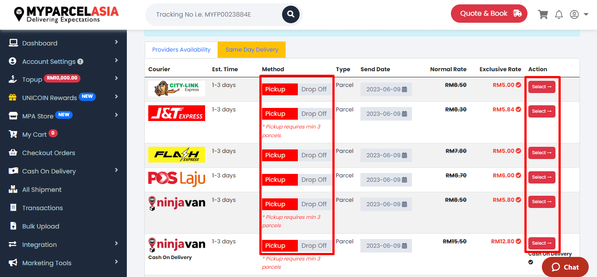Expand the MPA Store chevron

(x=116, y=115)
